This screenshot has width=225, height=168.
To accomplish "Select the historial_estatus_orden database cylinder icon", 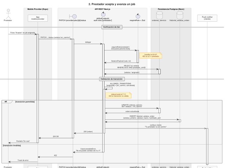I will [x=180, y=15].
